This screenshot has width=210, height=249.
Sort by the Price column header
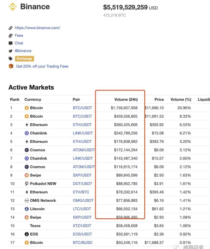point(159,99)
